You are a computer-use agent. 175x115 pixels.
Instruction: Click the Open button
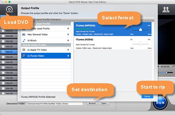pos(104,104)
